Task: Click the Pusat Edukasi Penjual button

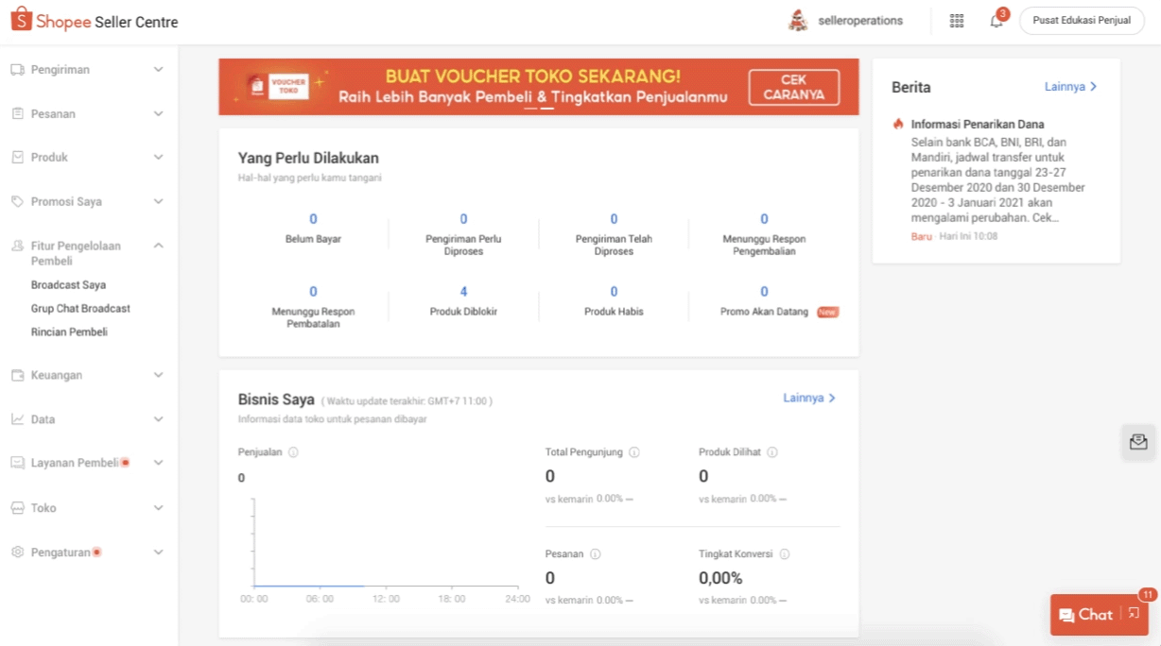Action: 1081,21
